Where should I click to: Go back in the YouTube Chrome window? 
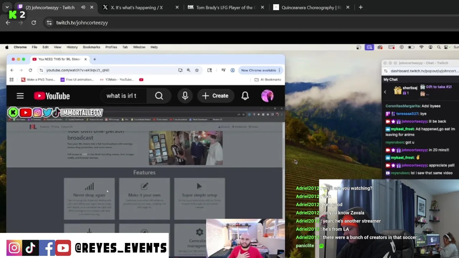pos(12,70)
